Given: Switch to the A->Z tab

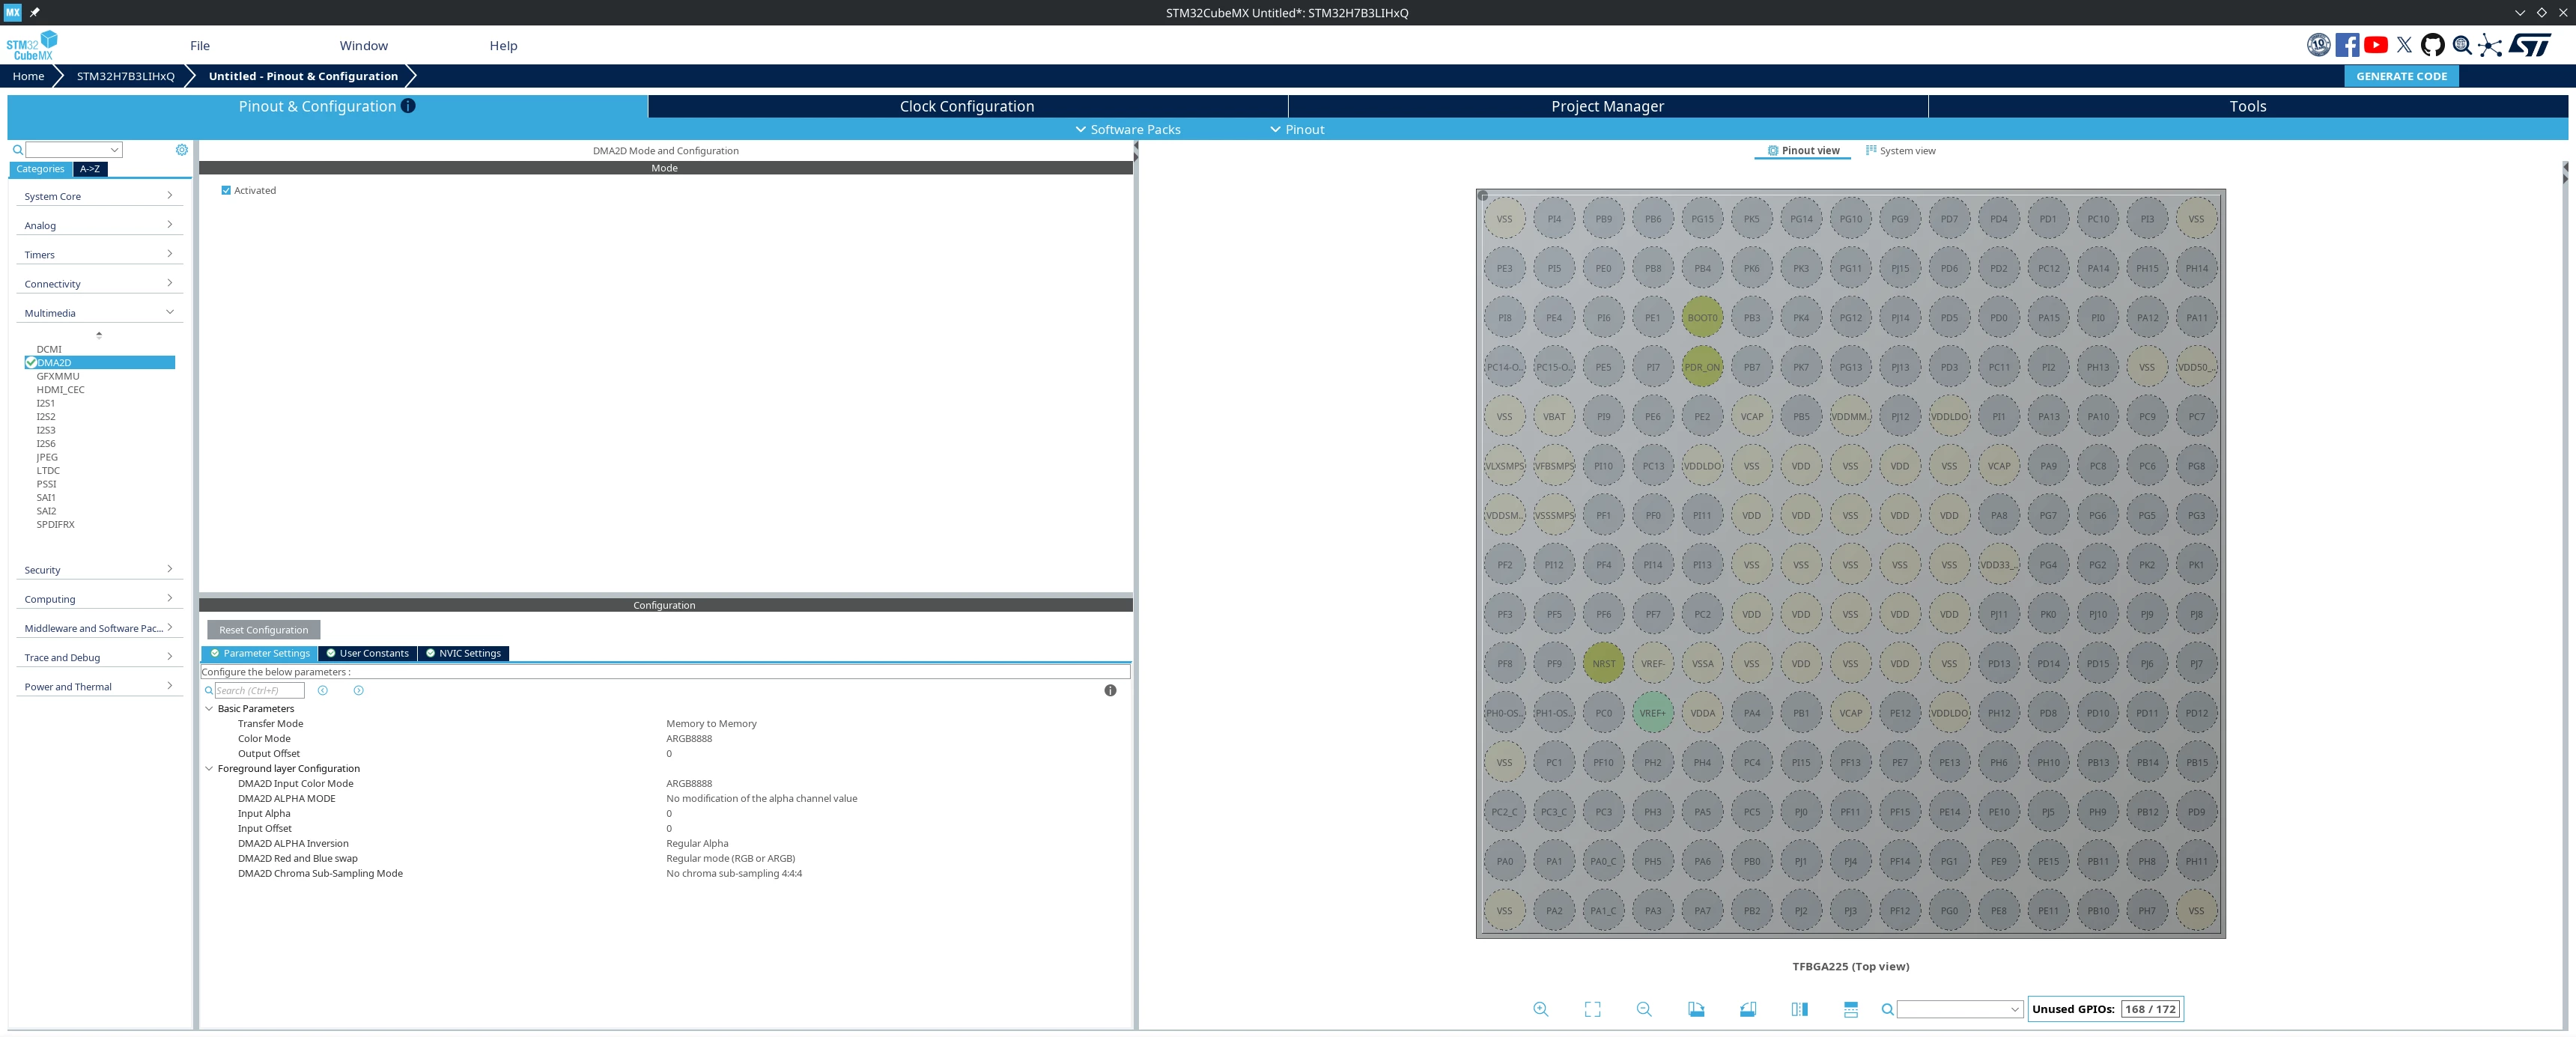Looking at the screenshot, I should 90,169.
